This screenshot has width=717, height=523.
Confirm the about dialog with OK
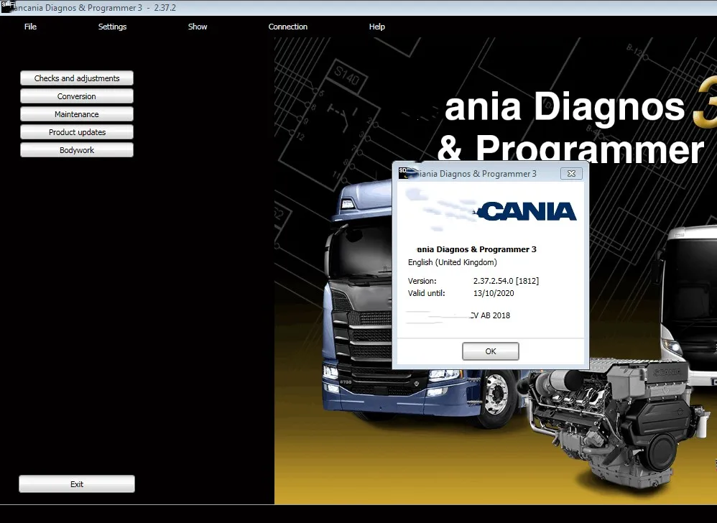(490, 351)
